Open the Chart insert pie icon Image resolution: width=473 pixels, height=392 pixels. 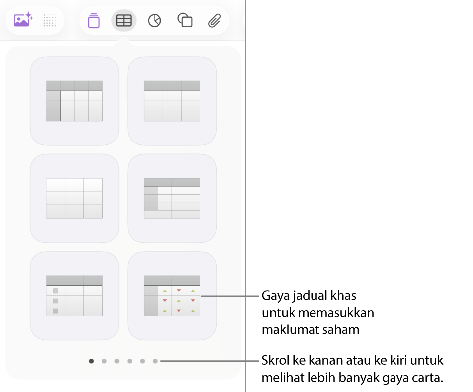tap(155, 20)
